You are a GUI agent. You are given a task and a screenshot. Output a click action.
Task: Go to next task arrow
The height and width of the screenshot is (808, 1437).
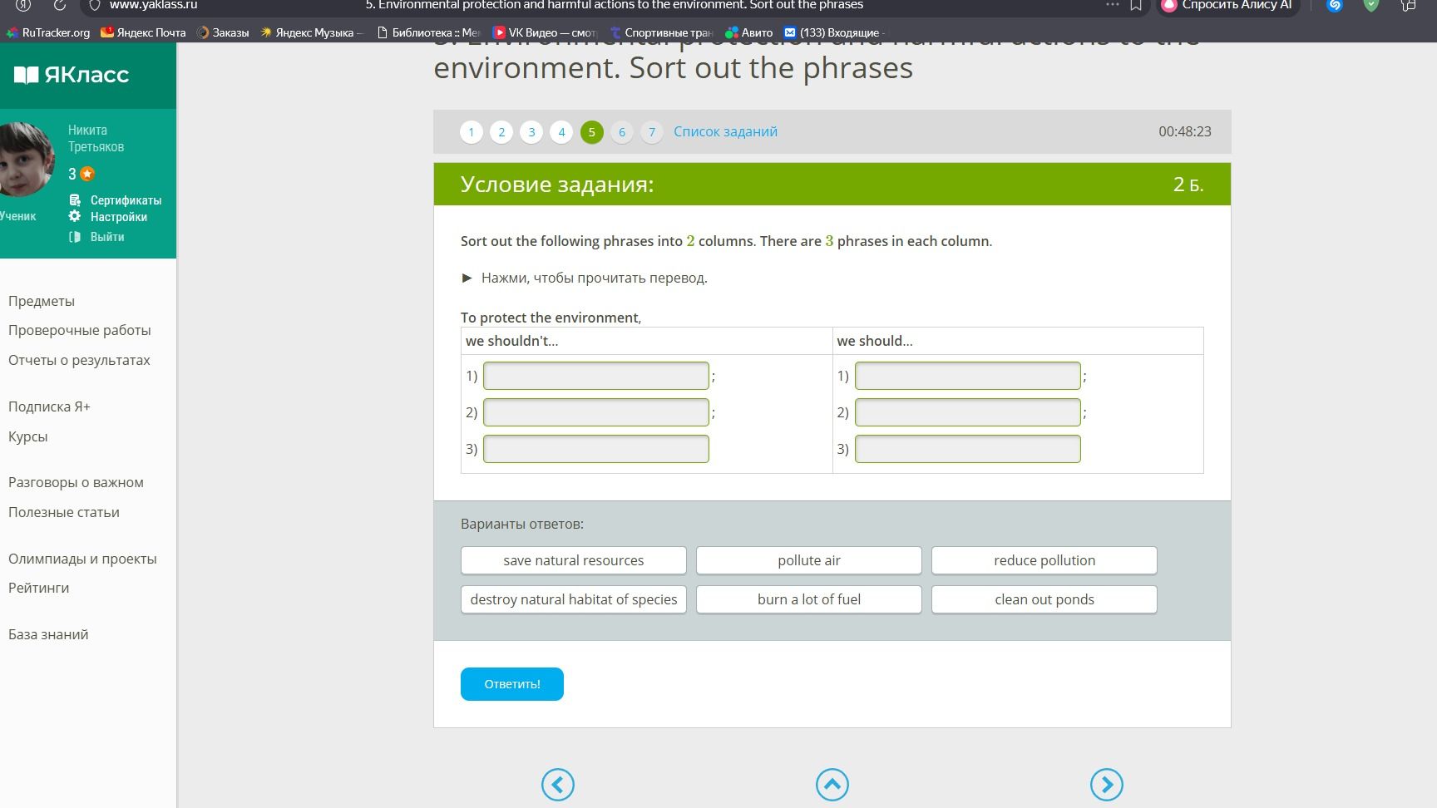(1107, 784)
